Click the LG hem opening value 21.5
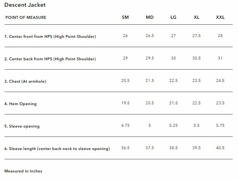 [x=173, y=103]
